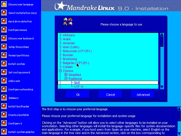Screen dimensions: 181x136
Task: Click the status icon next to Set root password
Action: (x=4, y=73)
